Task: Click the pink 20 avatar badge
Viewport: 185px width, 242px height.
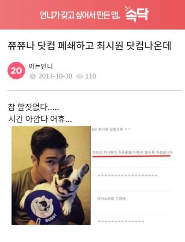Action: click(16, 71)
